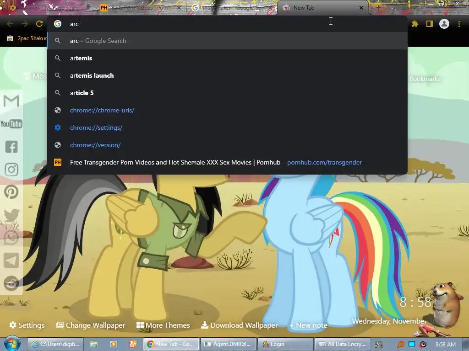Image resolution: width=469 pixels, height=351 pixels.
Task: Open Reddit from the sidebar
Action: tap(11, 283)
